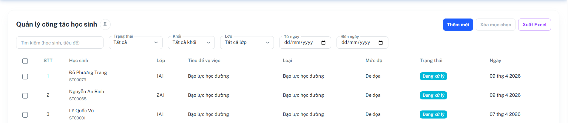Click the Tiêu đề vụ việc column header
Screen dimensions: 568x123
click(204, 61)
